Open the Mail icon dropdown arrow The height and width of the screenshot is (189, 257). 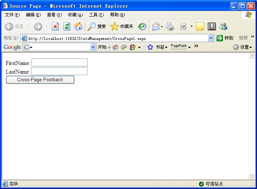point(162,26)
